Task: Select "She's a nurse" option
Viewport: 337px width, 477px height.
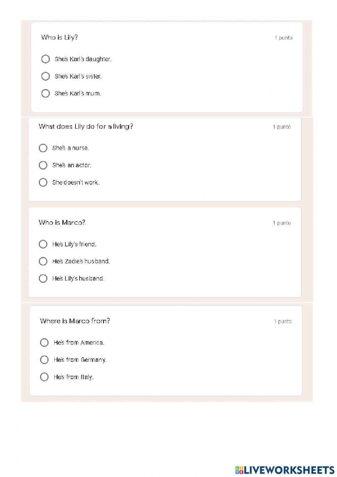Action: (43, 148)
